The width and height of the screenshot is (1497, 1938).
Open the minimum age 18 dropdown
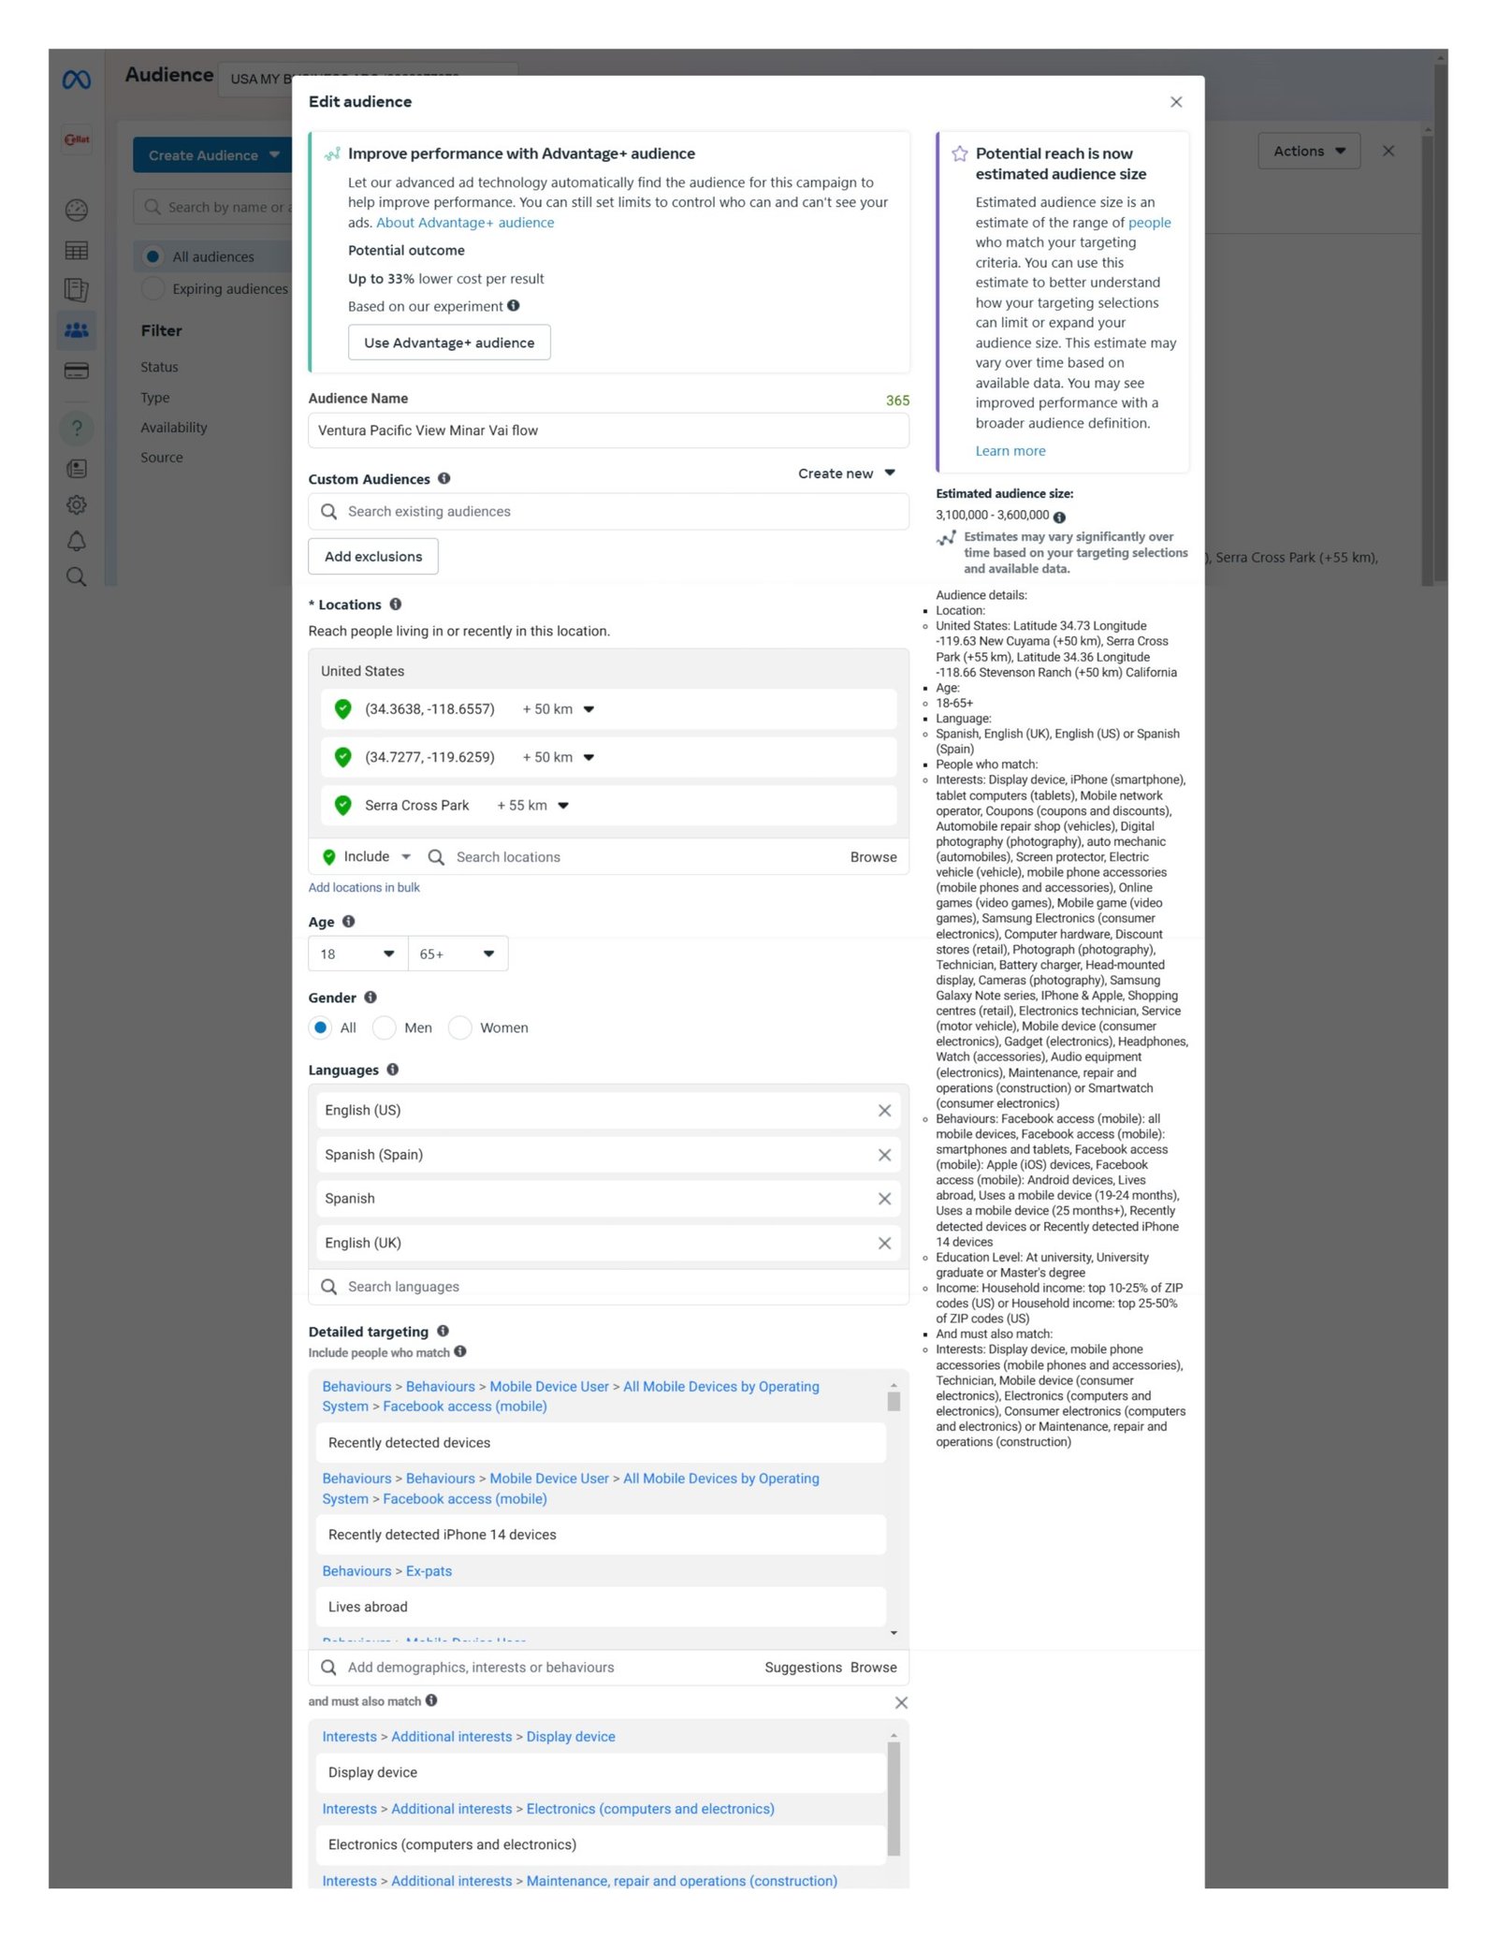click(x=357, y=954)
